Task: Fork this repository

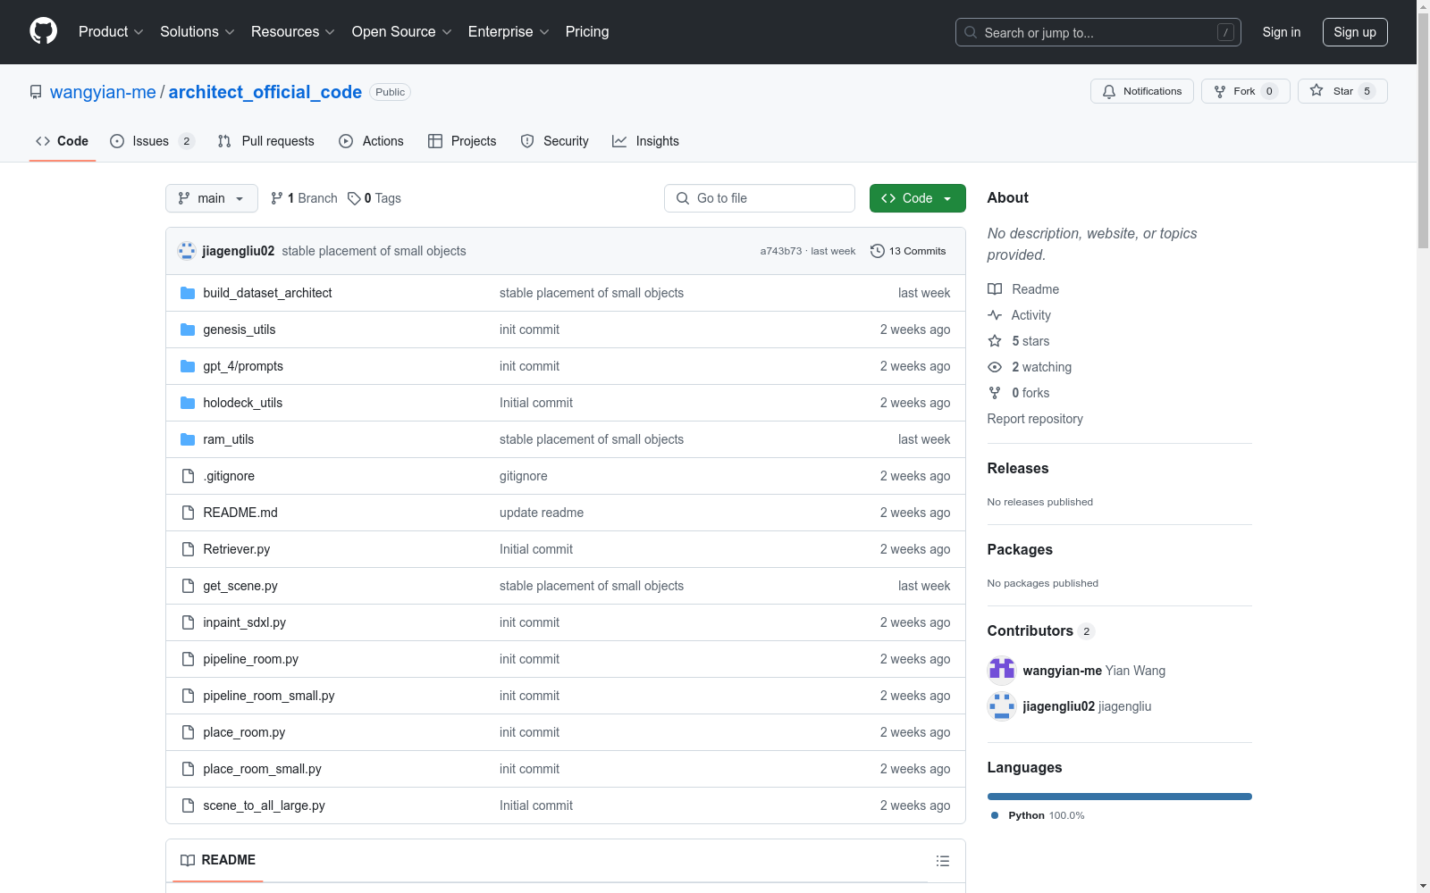Action: click(x=1246, y=91)
